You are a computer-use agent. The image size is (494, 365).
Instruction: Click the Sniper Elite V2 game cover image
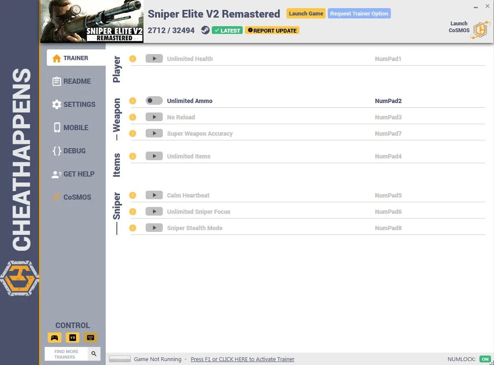click(91, 21)
